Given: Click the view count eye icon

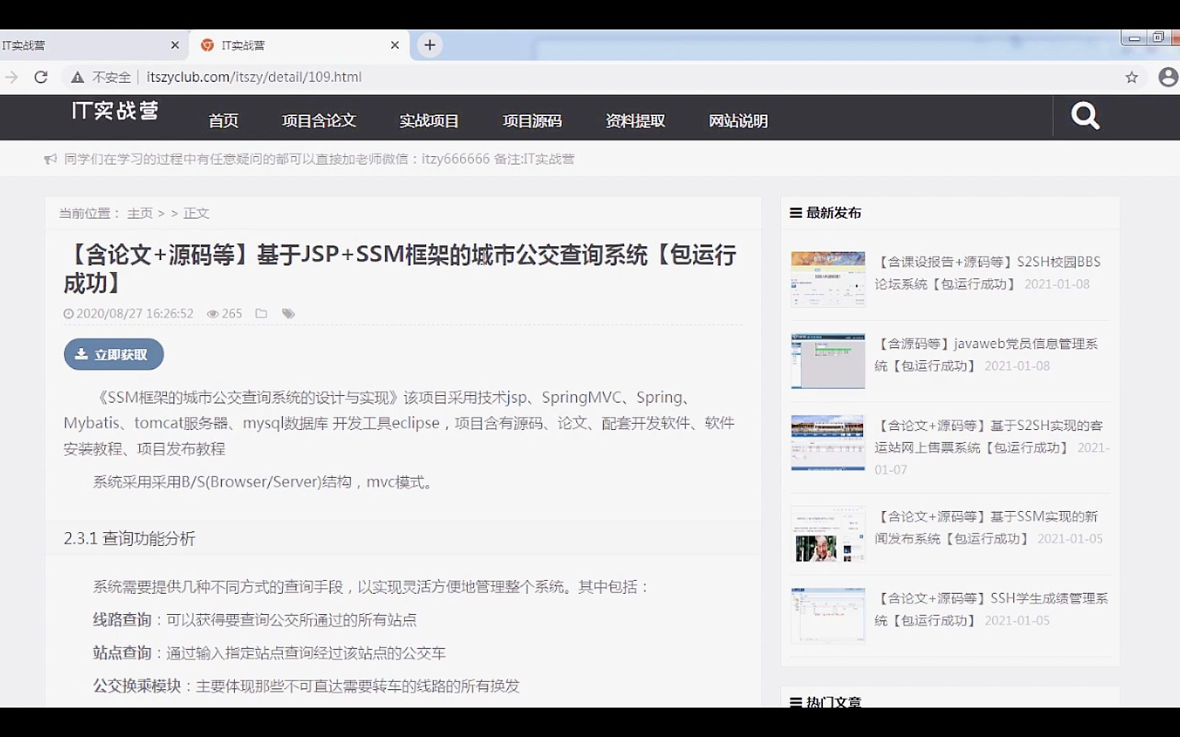Looking at the screenshot, I should click(212, 314).
